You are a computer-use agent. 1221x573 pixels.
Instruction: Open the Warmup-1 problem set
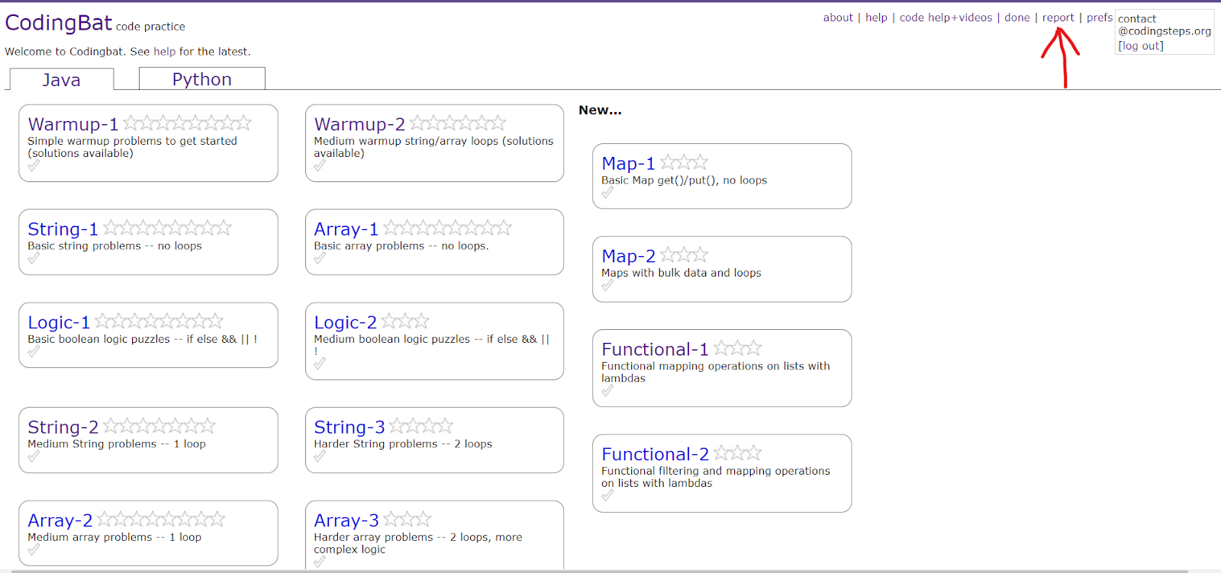(73, 124)
